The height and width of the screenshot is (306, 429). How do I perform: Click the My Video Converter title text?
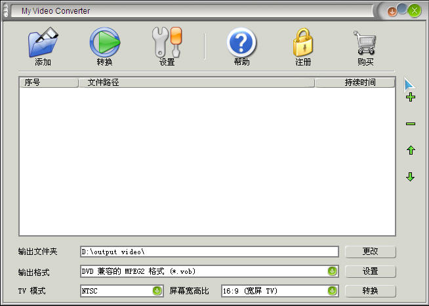coord(56,11)
